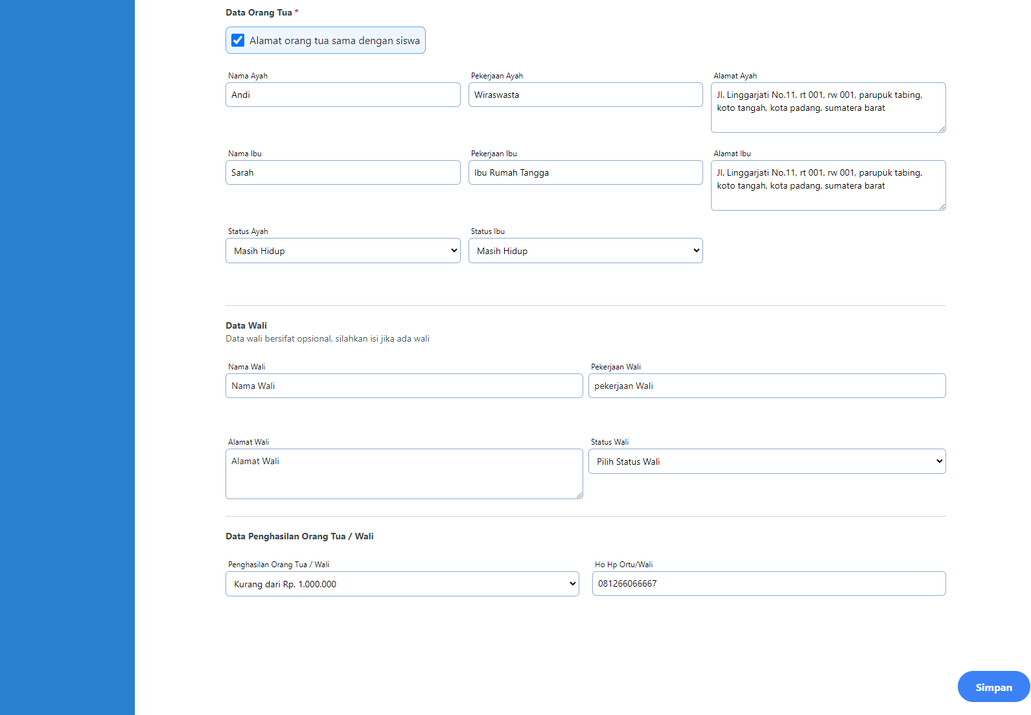Click the Nama Wali input field

(x=404, y=386)
